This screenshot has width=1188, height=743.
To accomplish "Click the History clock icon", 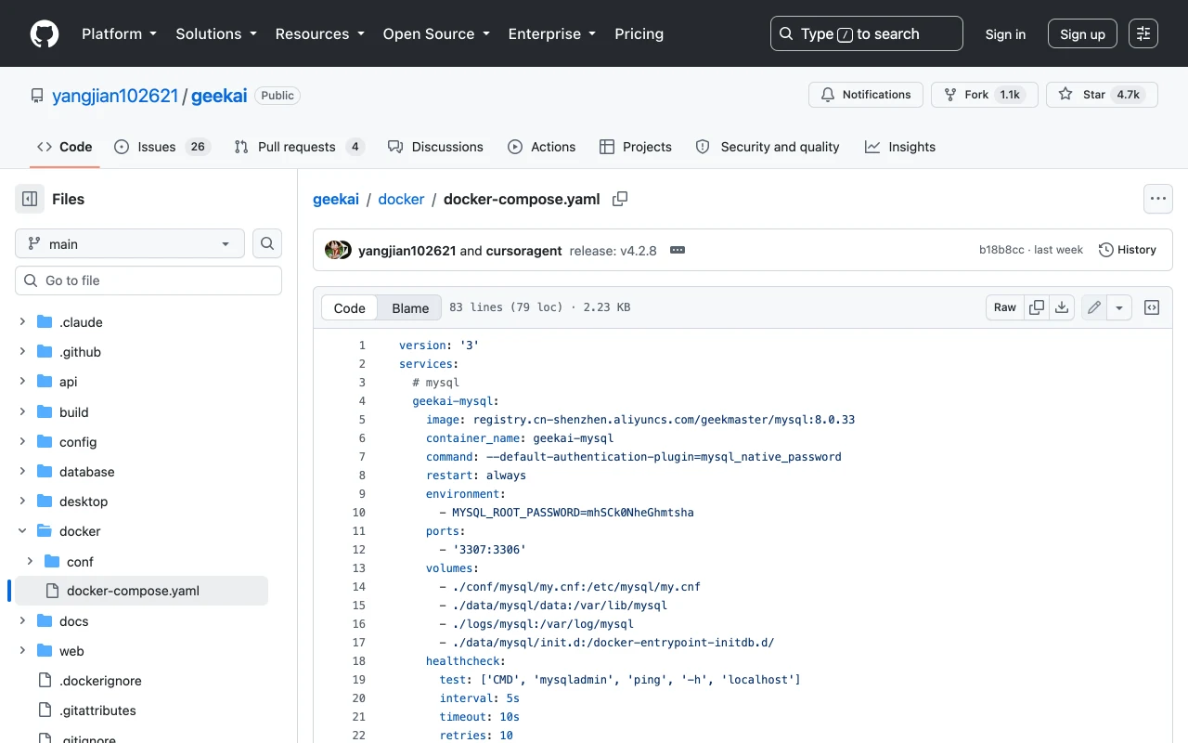I will coord(1106,250).
